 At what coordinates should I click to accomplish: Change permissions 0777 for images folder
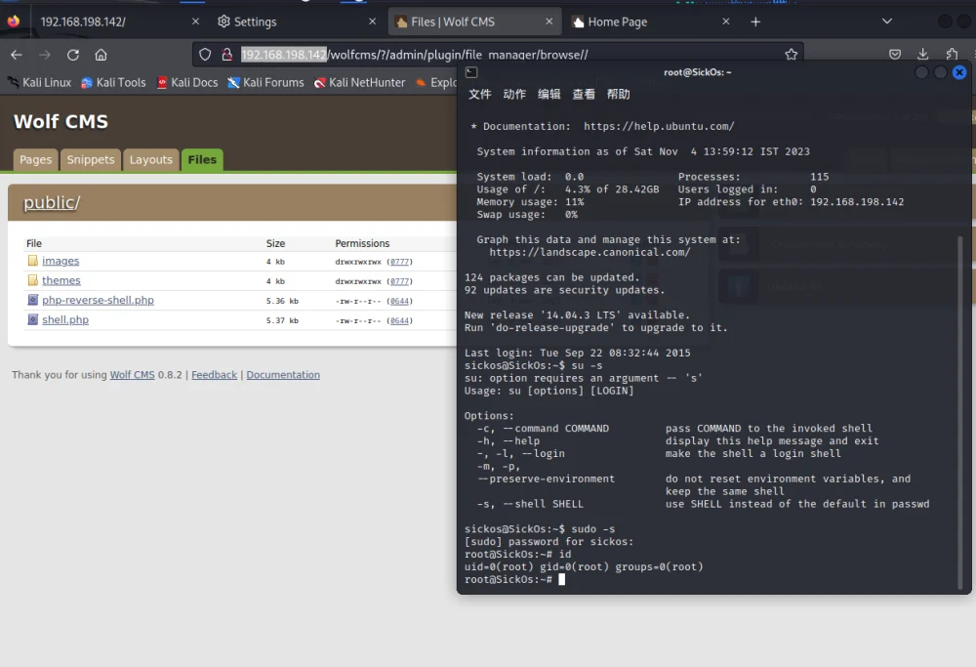(399, 262)
